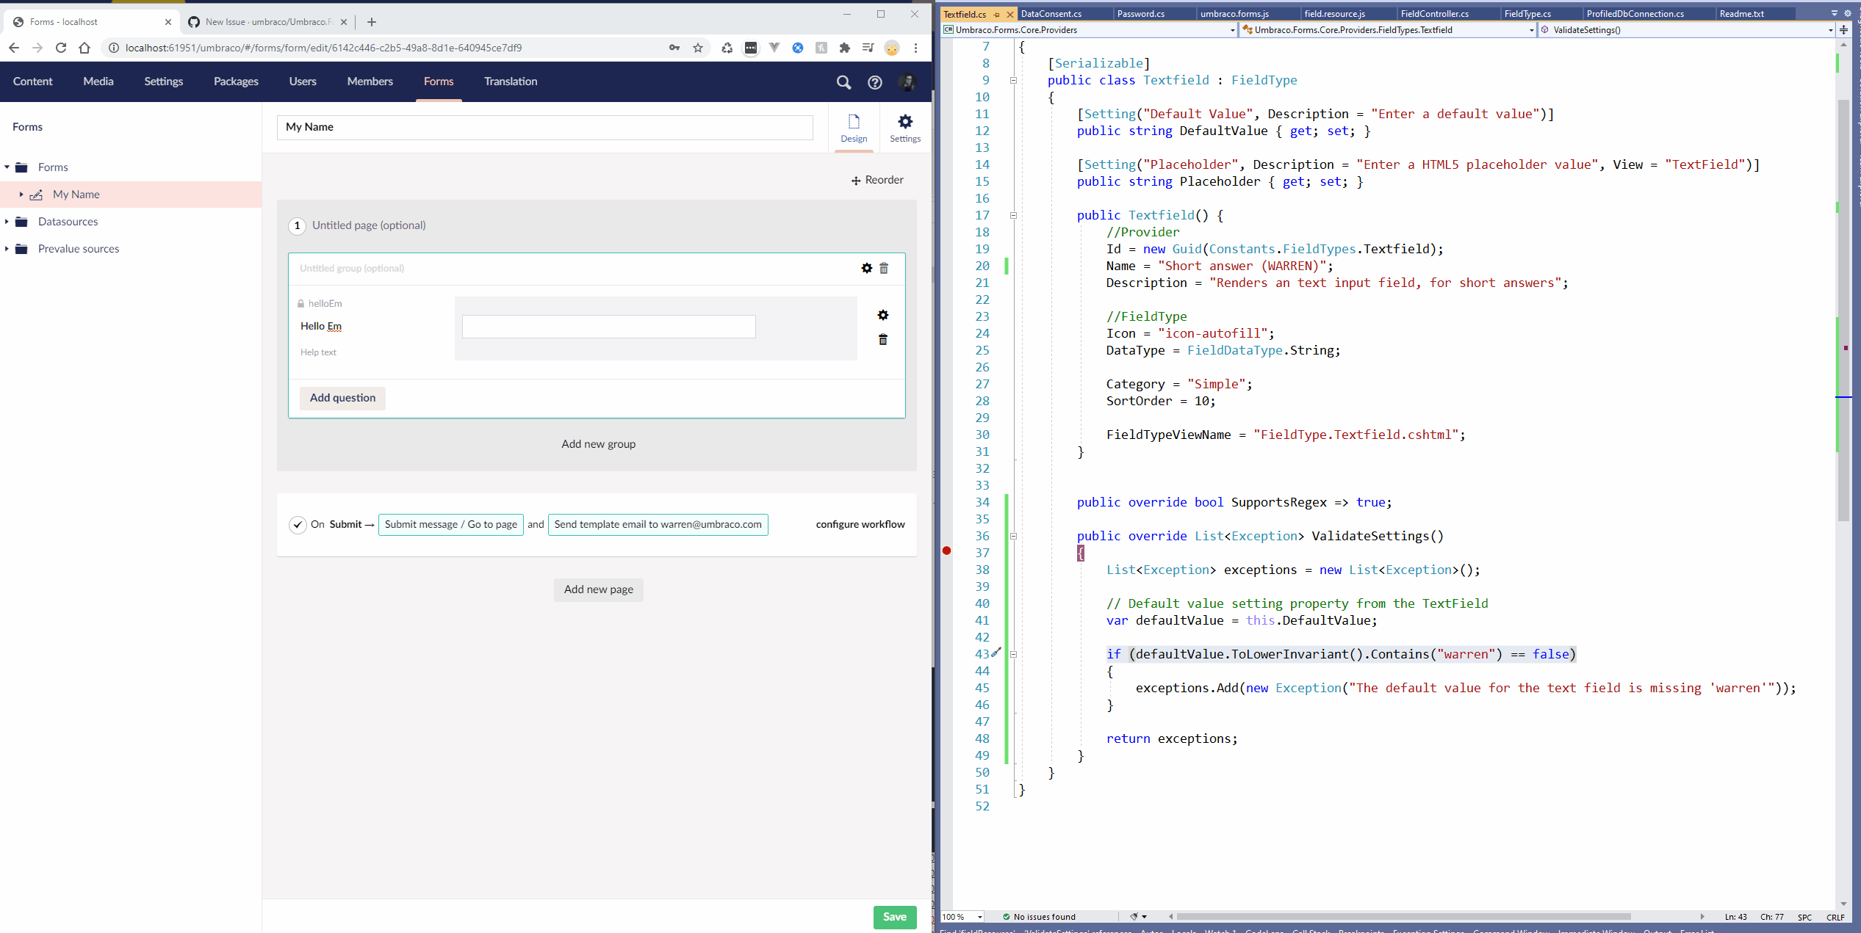Collapse the ValidateSettings method via its outlining box

pyautogui.click(x=1013, y=536)
